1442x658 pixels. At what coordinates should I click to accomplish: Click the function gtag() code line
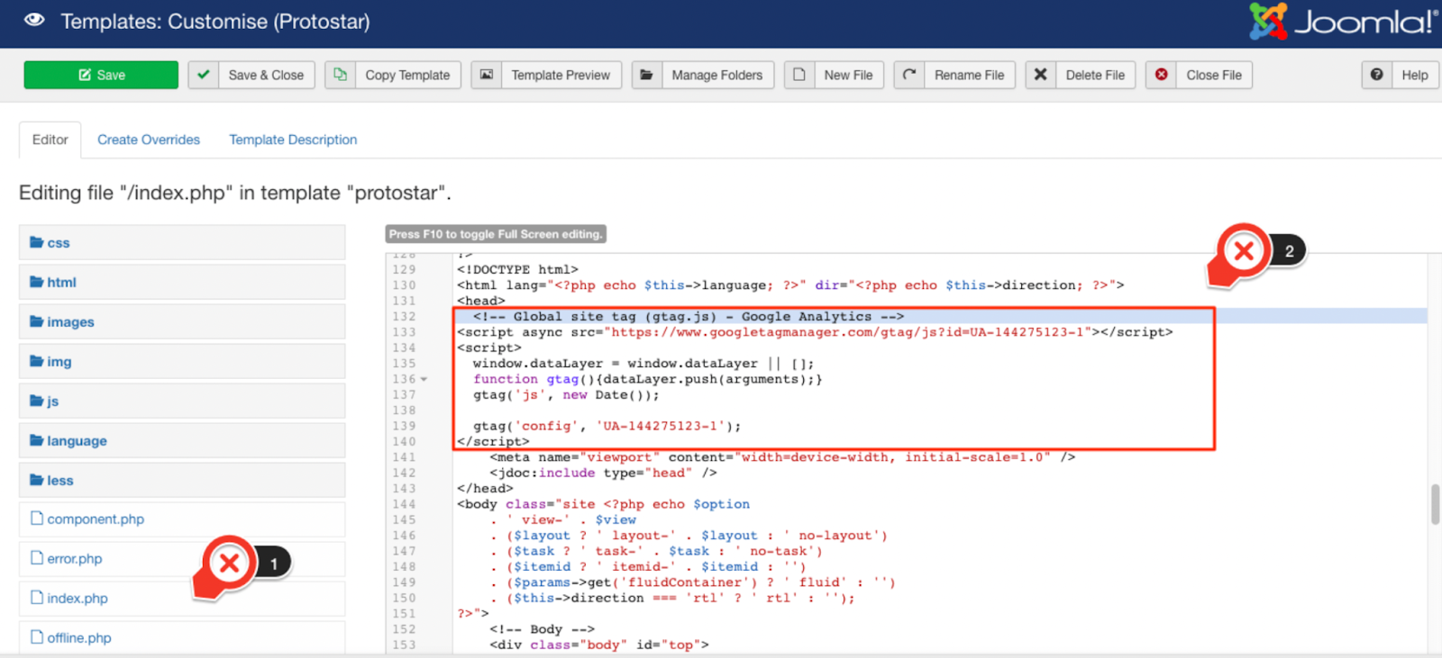point(648,379)
